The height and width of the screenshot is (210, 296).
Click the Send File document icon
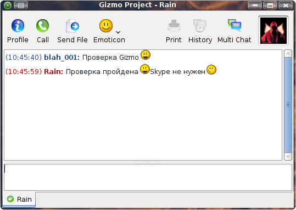pos(72,26)
